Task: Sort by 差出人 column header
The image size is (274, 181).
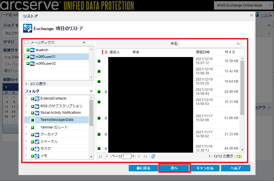Action: click(114, 52)
